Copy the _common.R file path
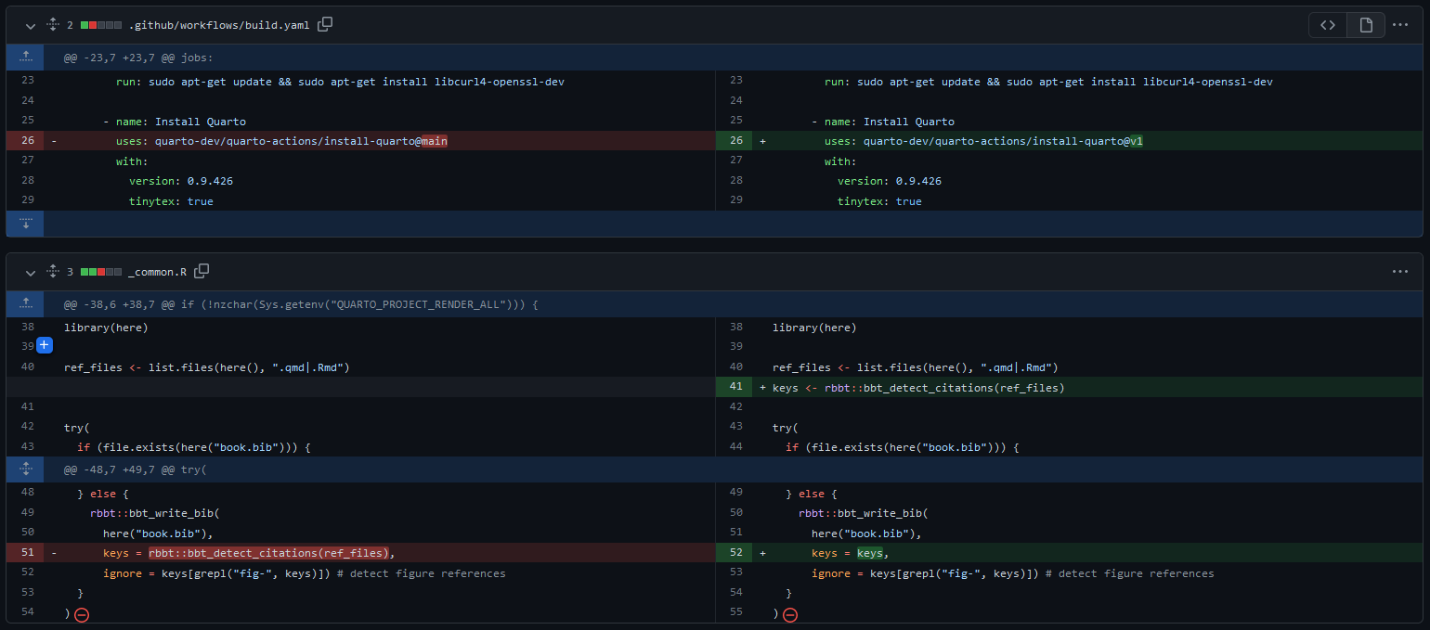The width and height of the screenshot is (1430, 630). 201,271
